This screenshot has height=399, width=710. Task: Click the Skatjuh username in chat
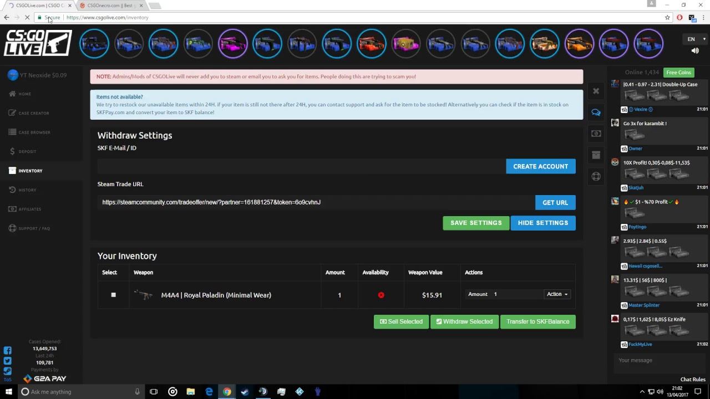(636, 188)
